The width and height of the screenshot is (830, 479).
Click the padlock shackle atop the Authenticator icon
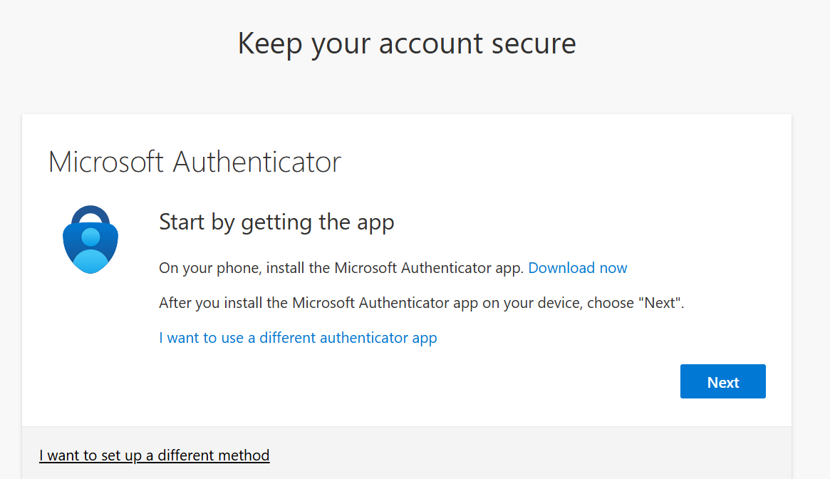click(90, 215)
